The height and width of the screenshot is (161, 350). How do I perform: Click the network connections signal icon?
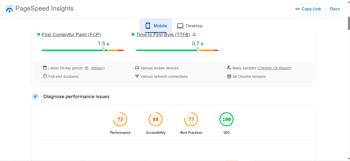[x=137, y=76]
